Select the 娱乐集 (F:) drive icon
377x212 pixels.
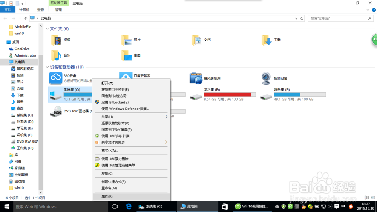coord(266,97)
